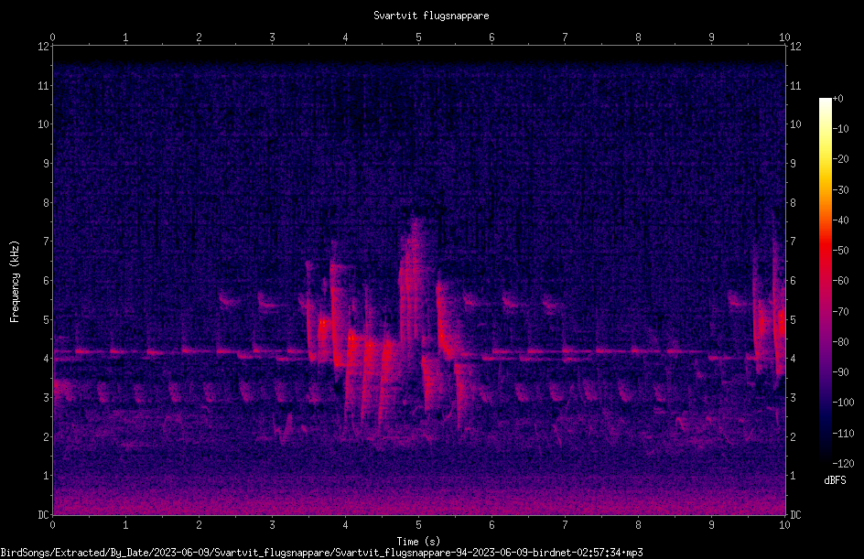864x559 pixels.
Task: Click the file path text ending in '02:57:34.mp3'
Action: tap(322, 553)
